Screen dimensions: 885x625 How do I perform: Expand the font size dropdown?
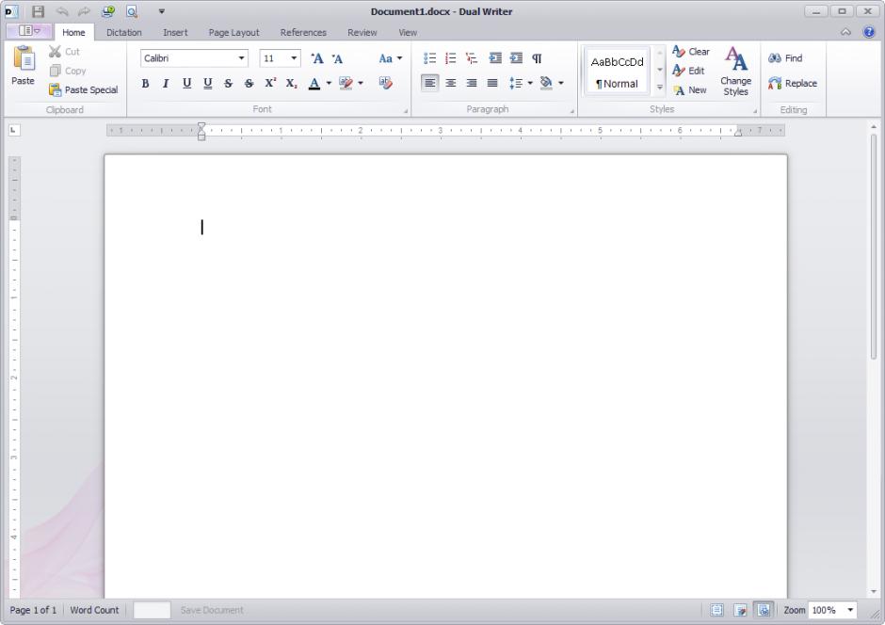click(x=294, y=58)
